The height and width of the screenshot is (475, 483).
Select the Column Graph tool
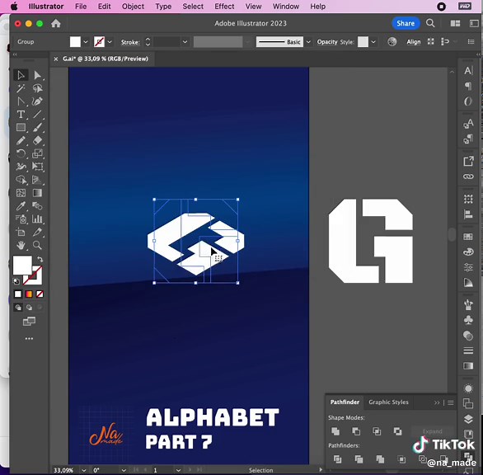click(x=37, y=219)
